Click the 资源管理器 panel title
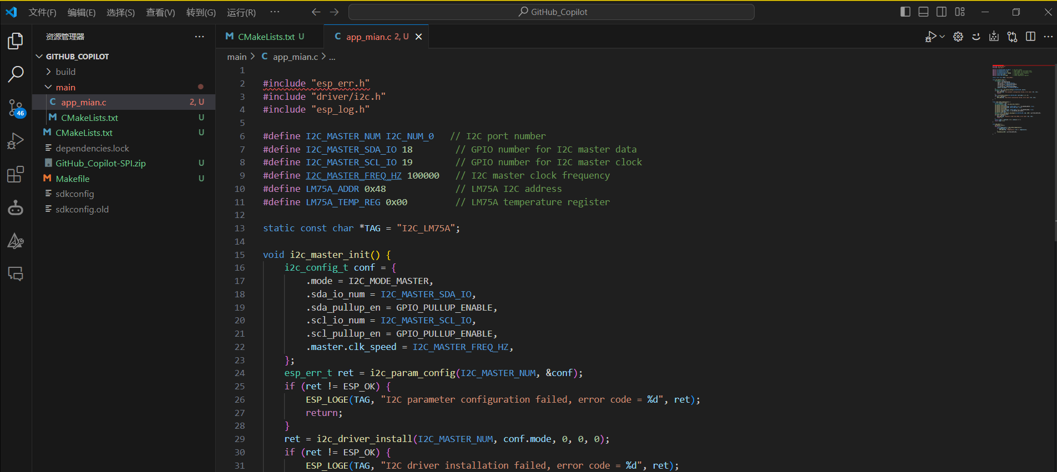Image resolution: width=1057 pixels, height=472 pixels. click(65, 37)
